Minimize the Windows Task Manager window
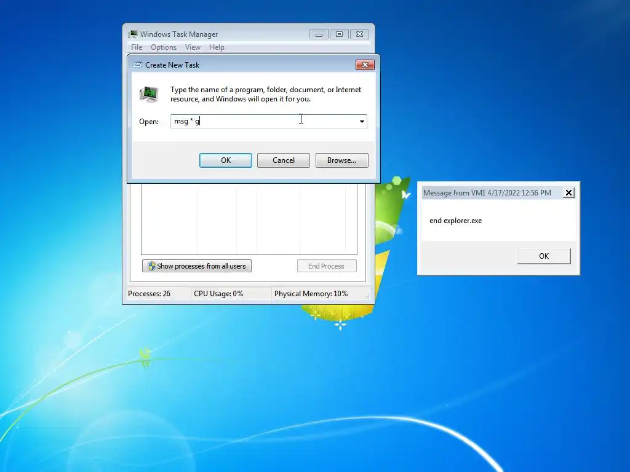Screen dimensions: 630x472 point(319,34)
